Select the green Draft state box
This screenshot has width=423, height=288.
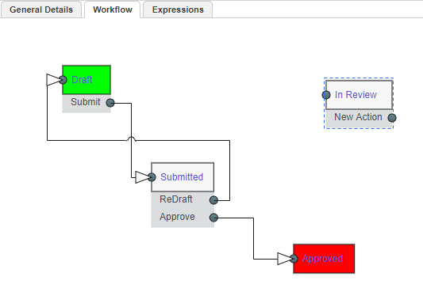click(x=87, y=80)
